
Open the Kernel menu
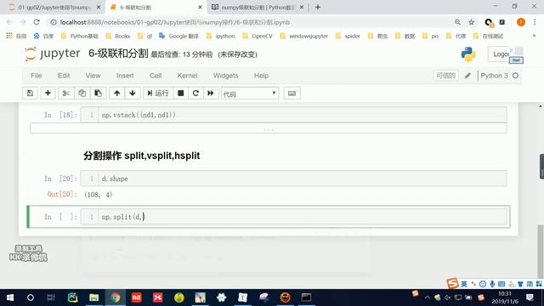coord(187,76)
